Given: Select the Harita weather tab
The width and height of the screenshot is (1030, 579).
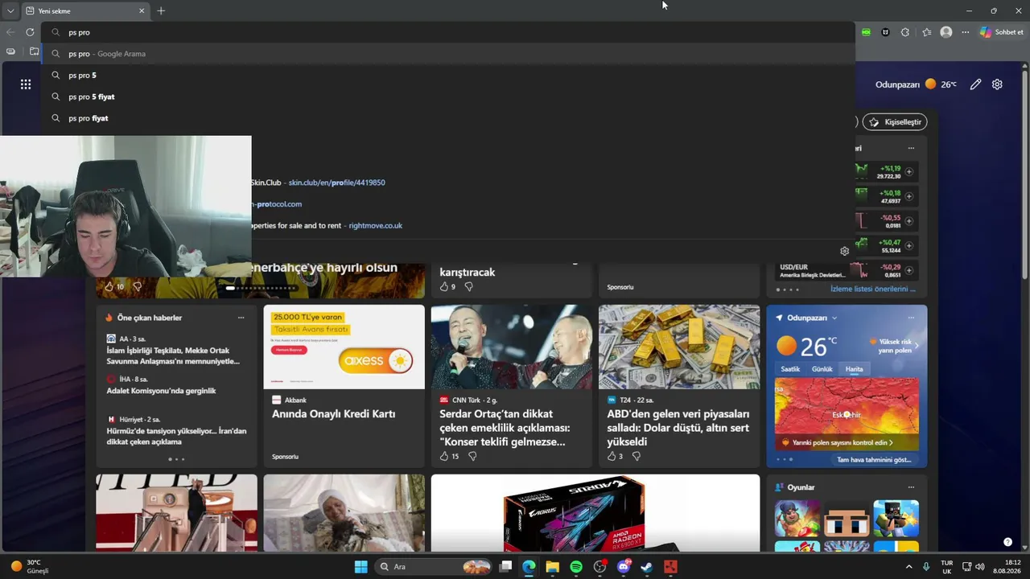Looking at the screenshot, I should pos(854,369).
